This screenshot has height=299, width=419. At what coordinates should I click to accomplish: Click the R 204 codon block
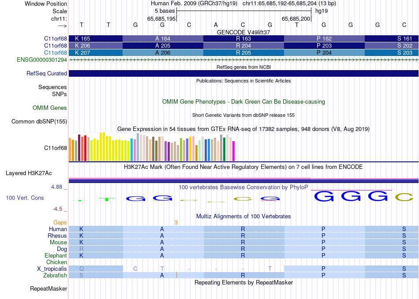click(243, 46)
